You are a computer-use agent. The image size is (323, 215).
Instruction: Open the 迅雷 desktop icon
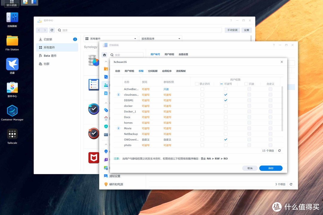pos(12,64)
